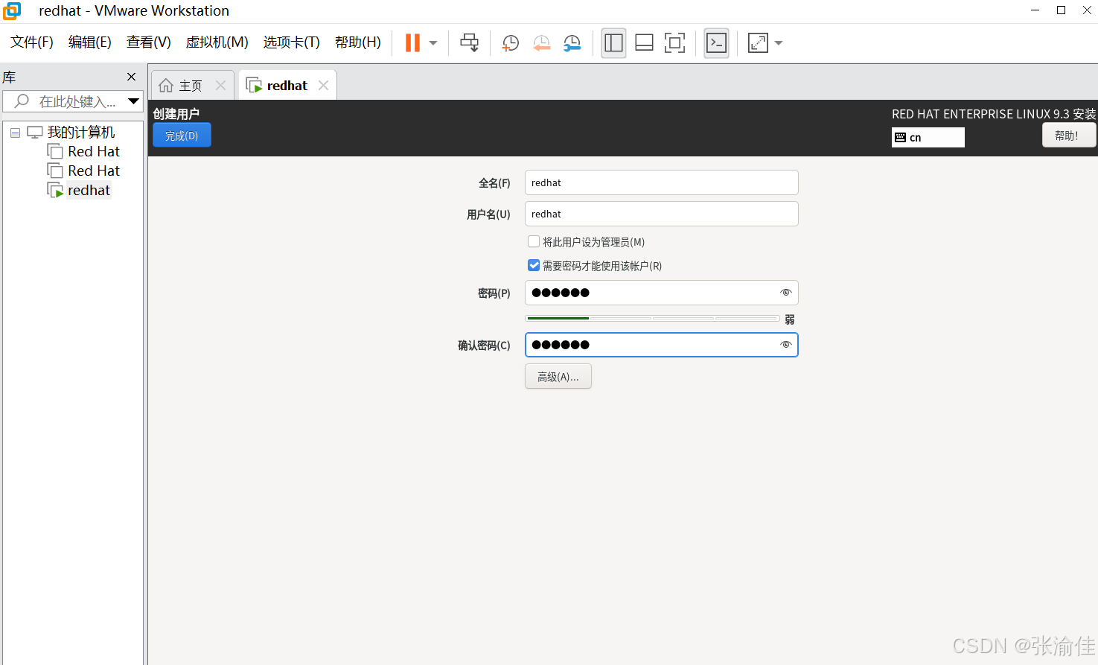
Task: Revert to the previous snapshot
Action: [541, 43]
